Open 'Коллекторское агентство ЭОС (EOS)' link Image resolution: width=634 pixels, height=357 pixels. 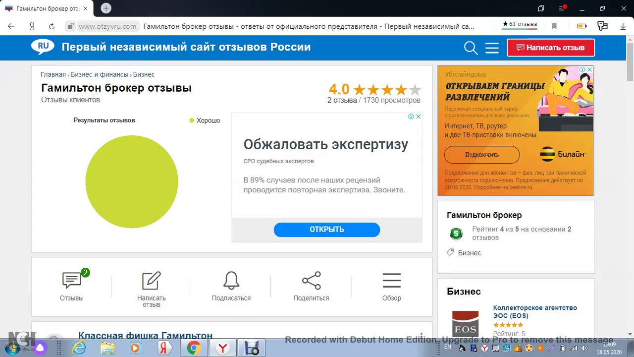coord(535,312)
